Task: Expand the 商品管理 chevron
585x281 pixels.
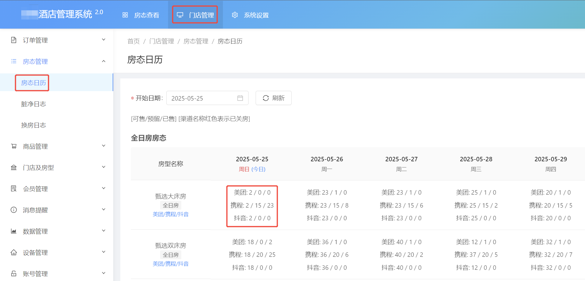Action: pos(103,146)
